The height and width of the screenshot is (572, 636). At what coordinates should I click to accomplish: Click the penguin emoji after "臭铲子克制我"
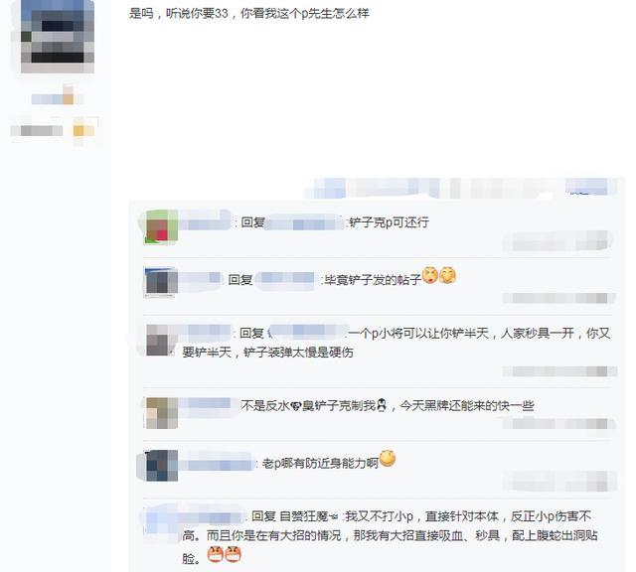click(382, 405)
